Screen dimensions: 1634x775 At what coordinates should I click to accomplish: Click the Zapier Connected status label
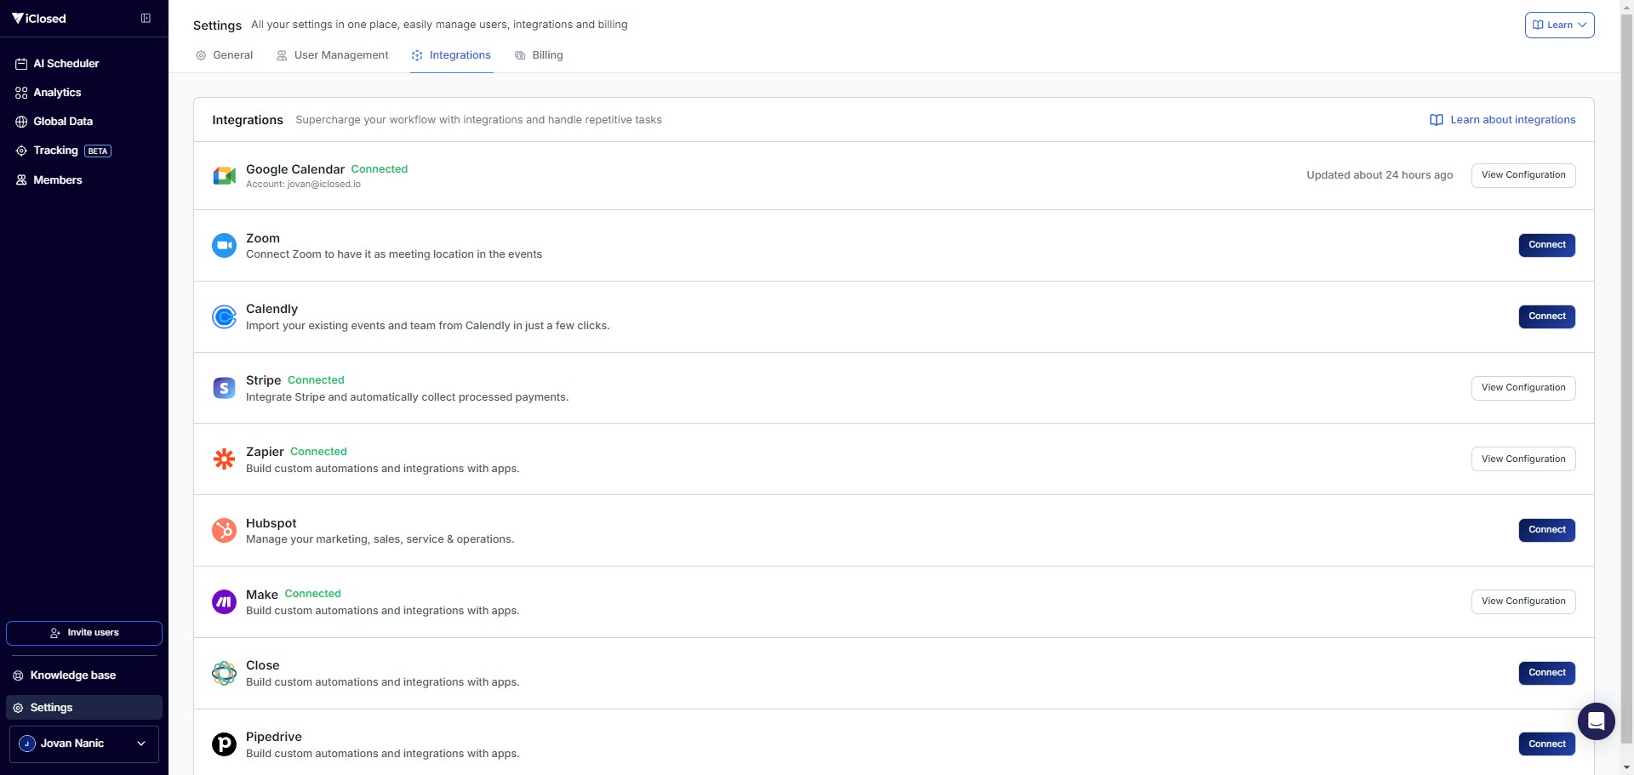(x=318, y=452)
